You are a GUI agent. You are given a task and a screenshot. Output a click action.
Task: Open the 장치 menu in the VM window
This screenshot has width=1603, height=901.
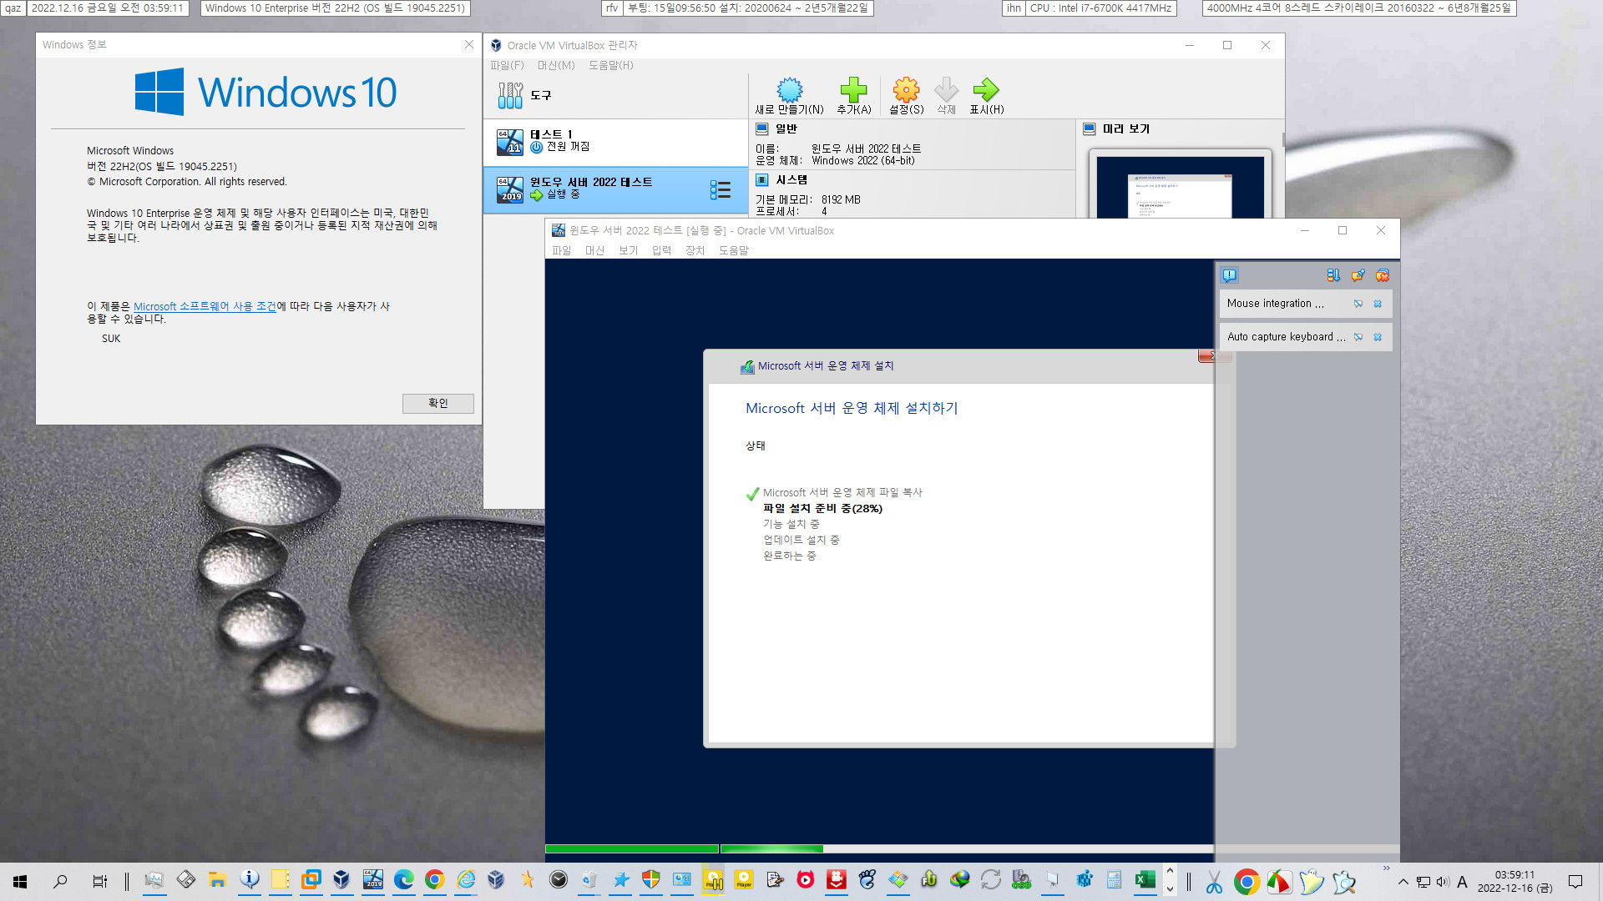695,250
